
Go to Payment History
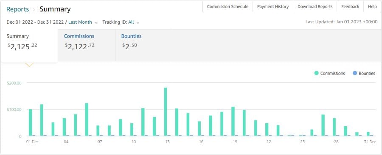coord(273,6)
